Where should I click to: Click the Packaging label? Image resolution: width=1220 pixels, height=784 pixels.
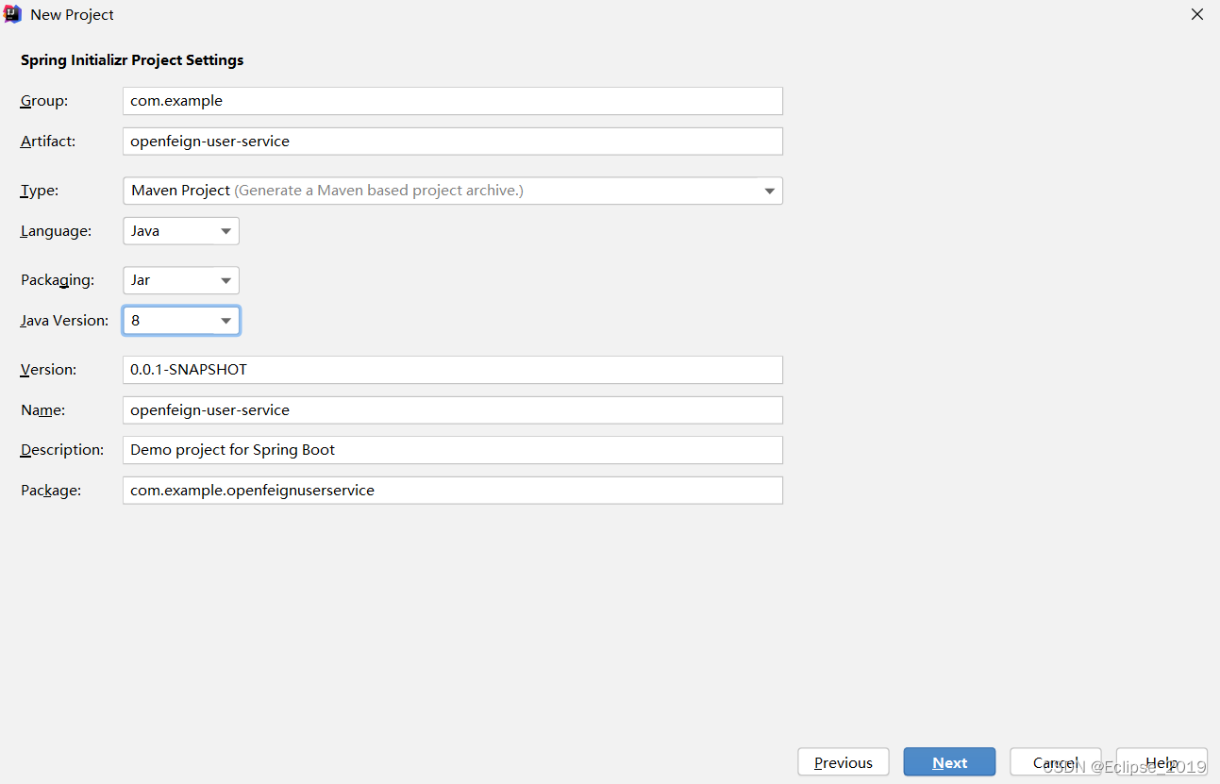(x=58, y=280)
